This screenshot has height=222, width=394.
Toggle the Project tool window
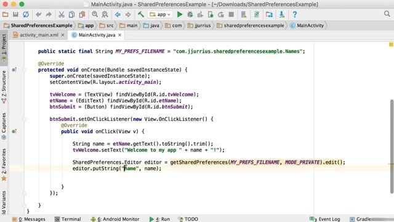click(4, 48)
